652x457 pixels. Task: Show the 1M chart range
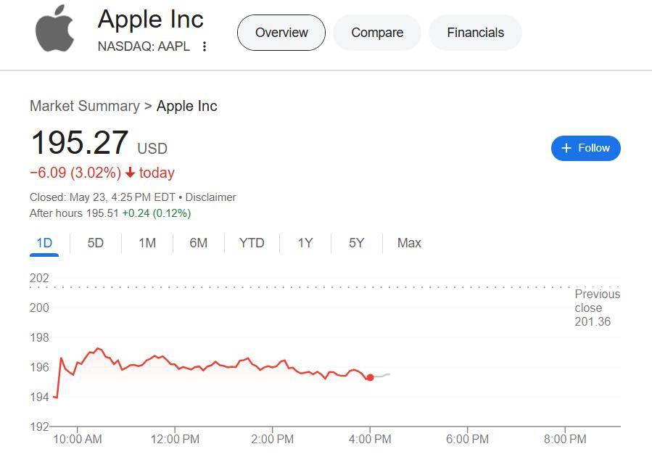click(147, 243)
